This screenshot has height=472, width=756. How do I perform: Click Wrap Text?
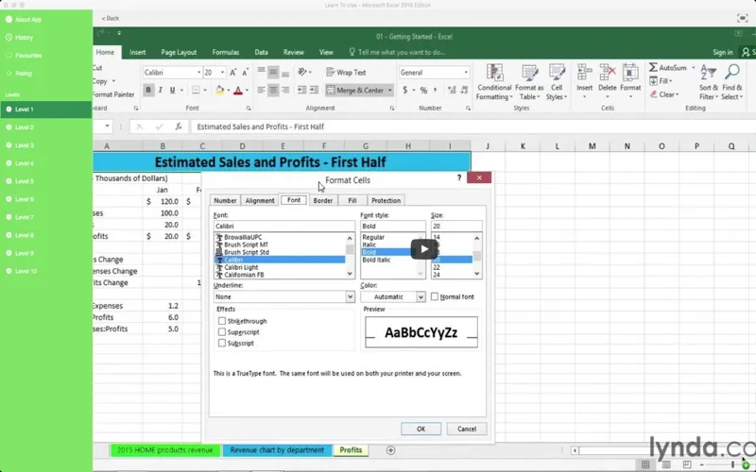(346, 73)
